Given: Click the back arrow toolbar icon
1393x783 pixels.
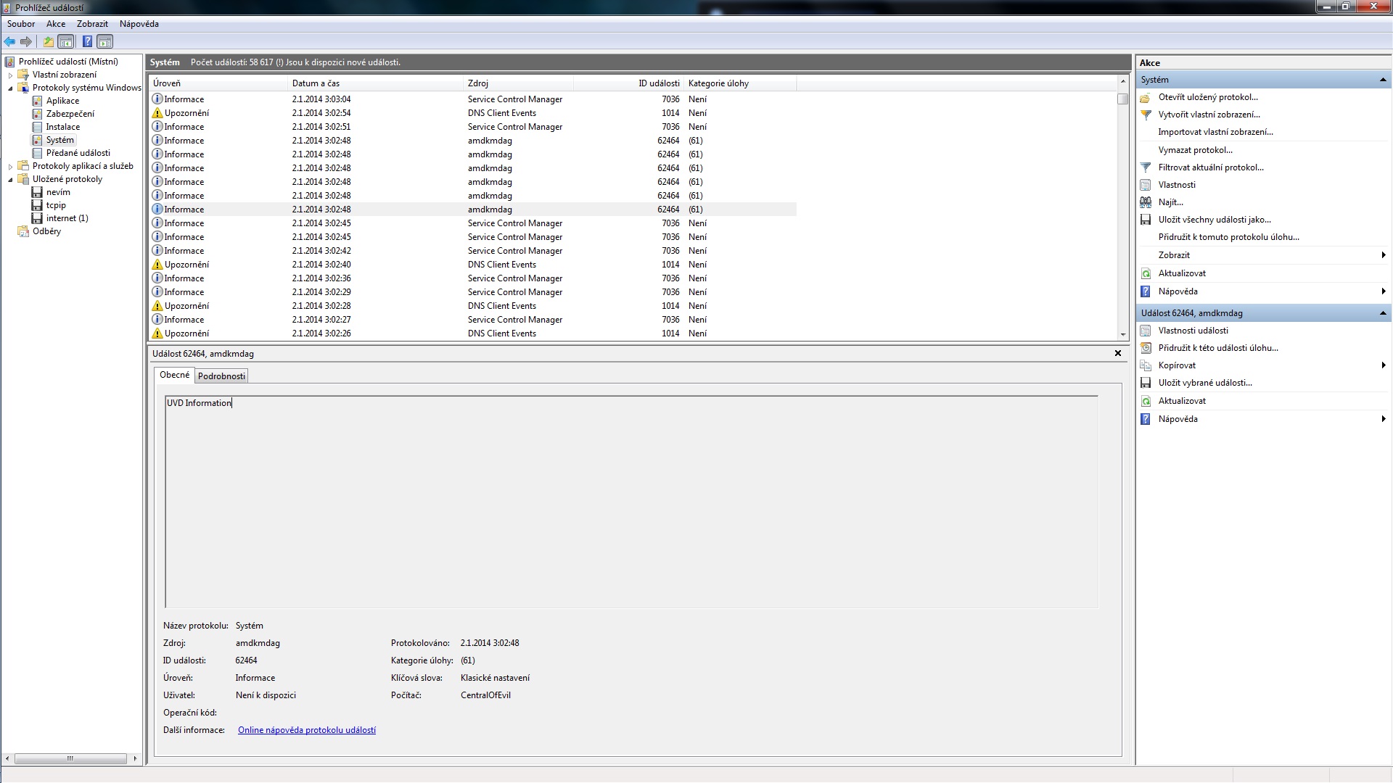Looking at the screenshot, I should point(9,41).
